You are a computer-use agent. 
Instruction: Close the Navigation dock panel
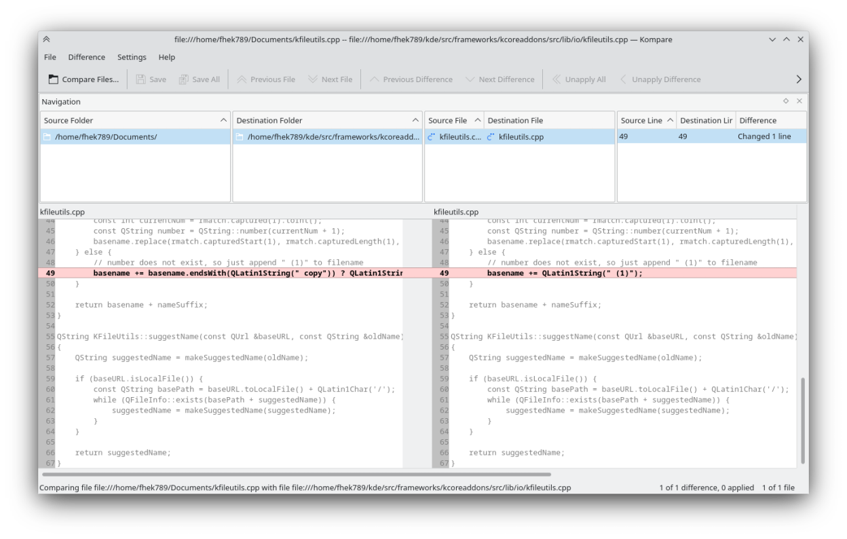tap(799, 101)
